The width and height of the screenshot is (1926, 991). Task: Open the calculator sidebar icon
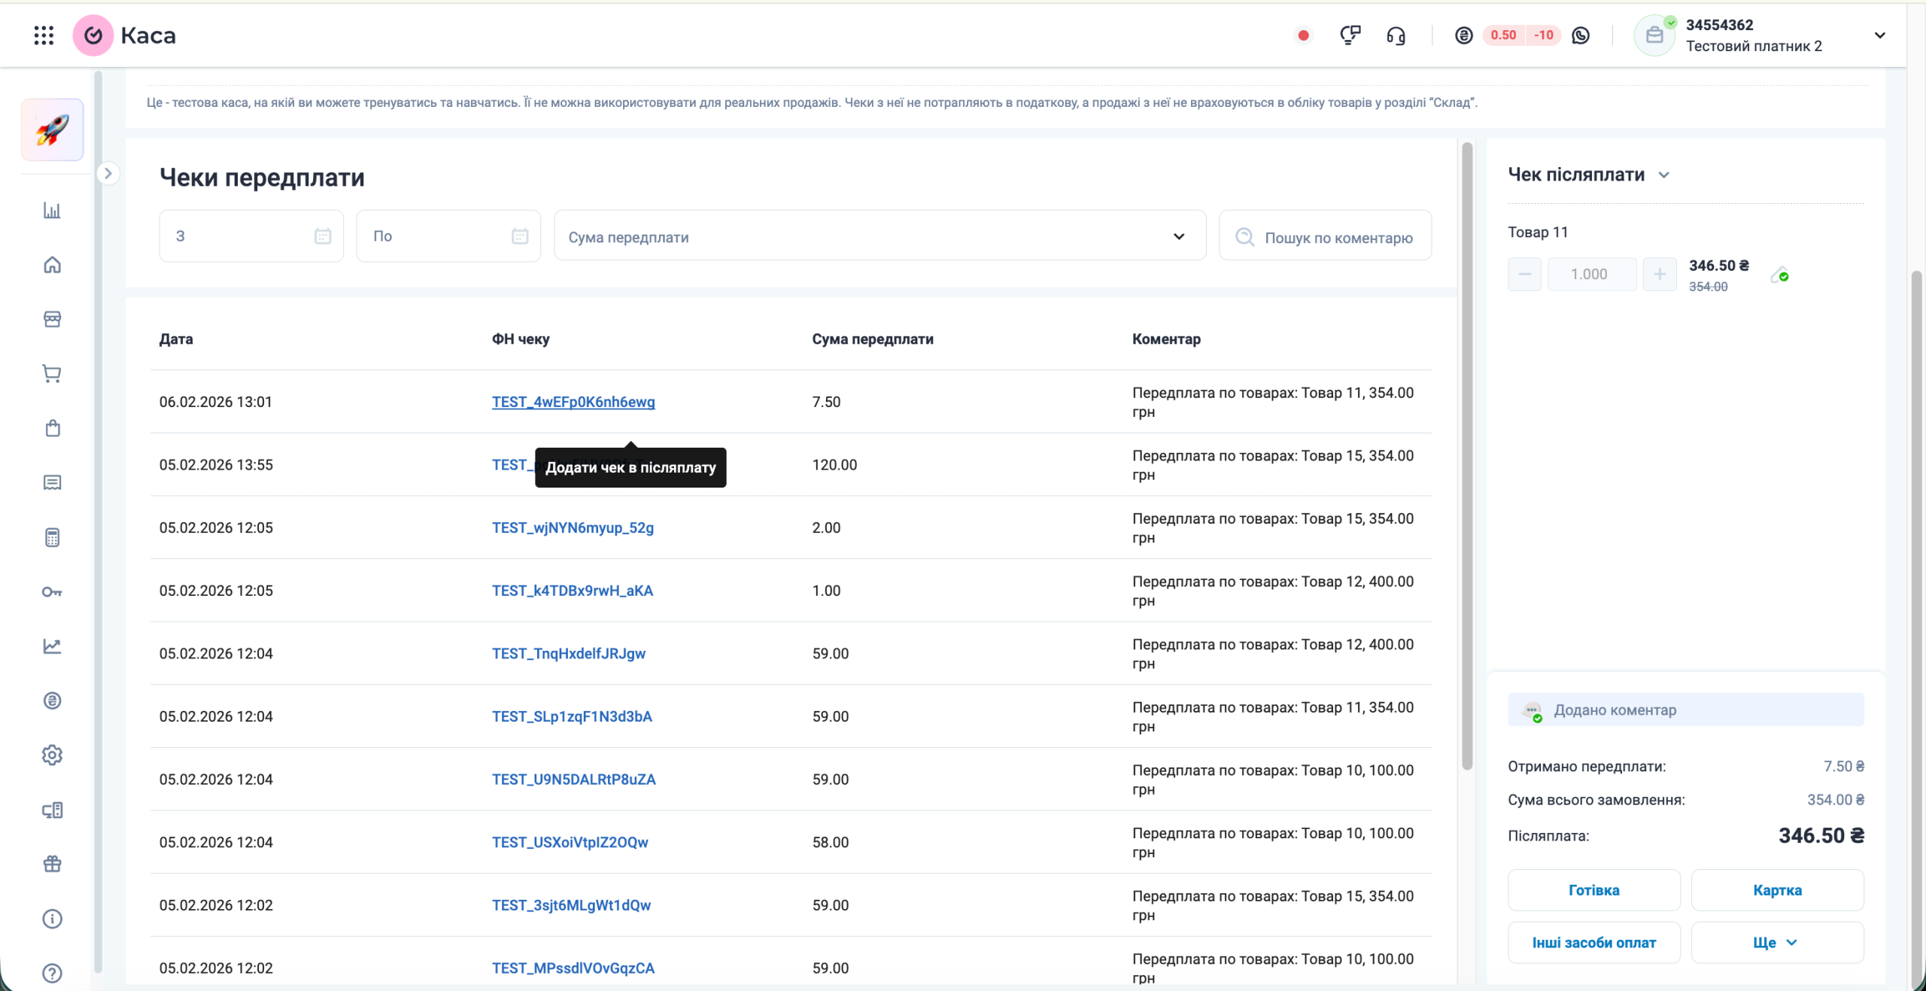52,537
